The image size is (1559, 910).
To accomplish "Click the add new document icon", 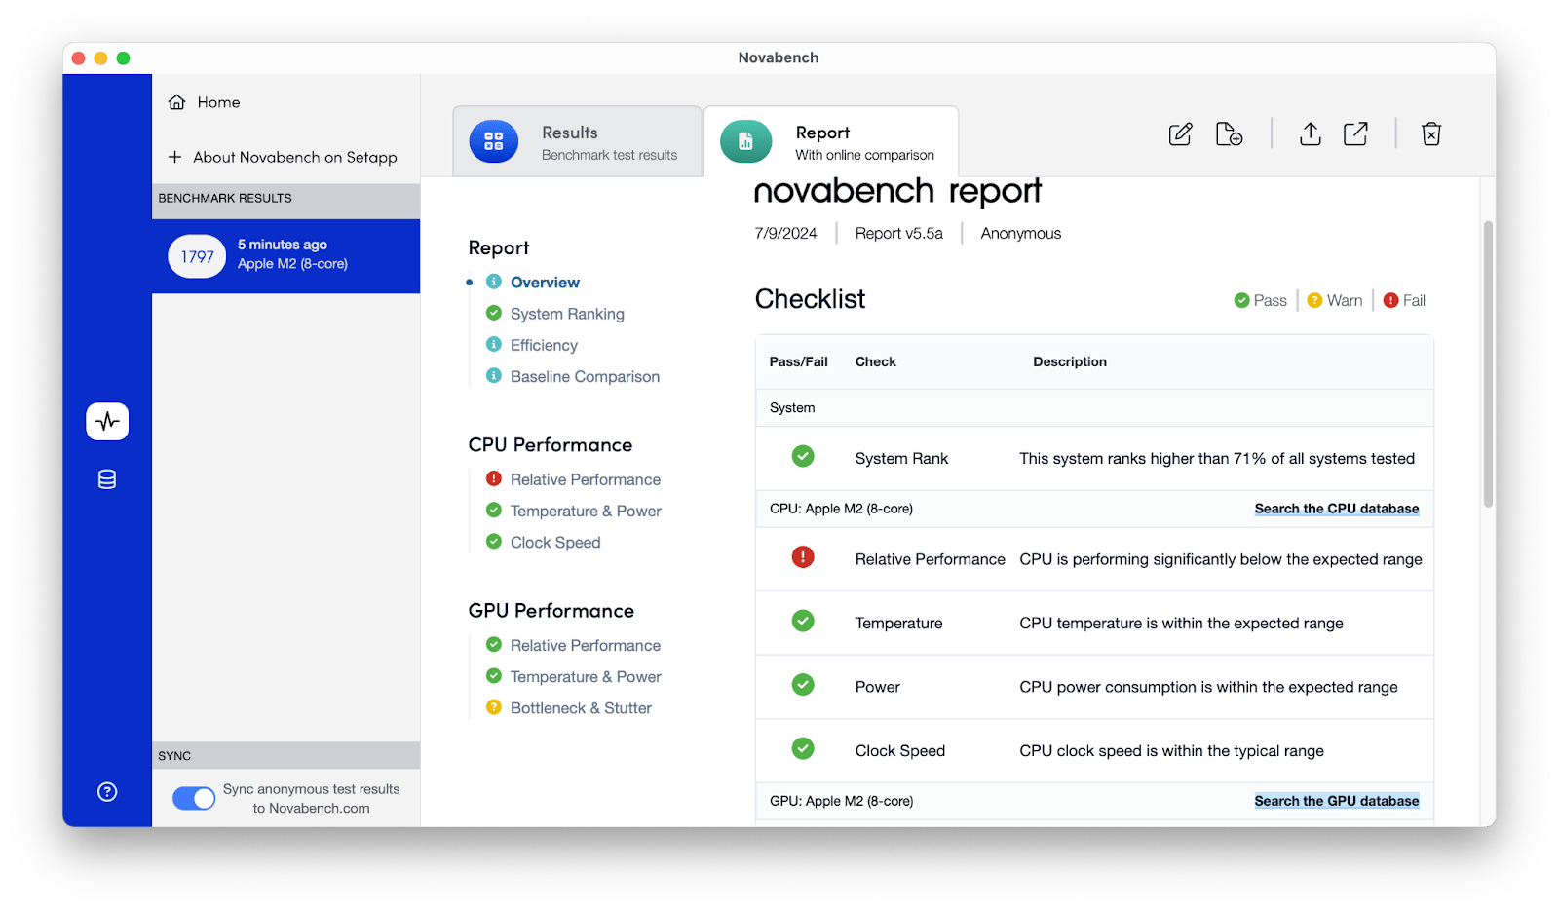I will [1229, 134].
